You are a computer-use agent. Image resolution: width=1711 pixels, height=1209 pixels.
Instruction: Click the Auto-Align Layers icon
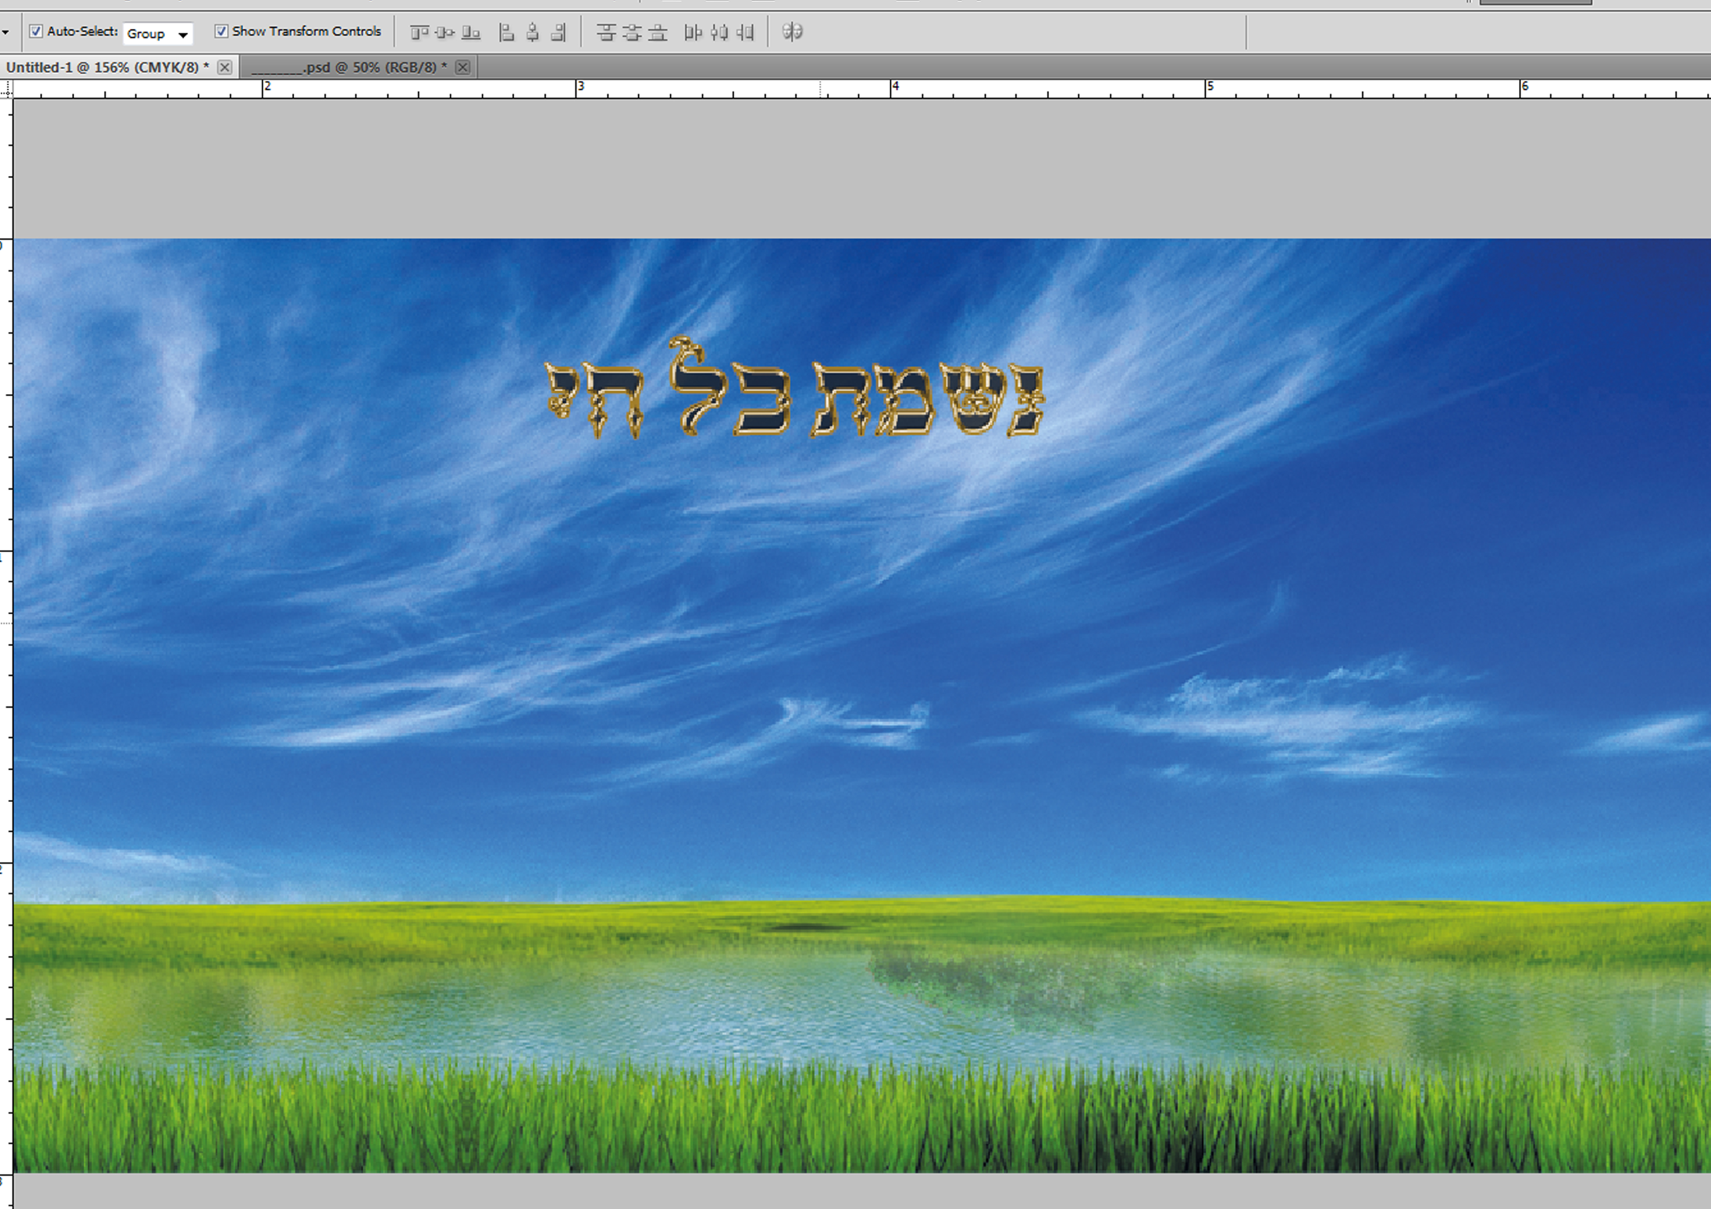(x=792, y=31)
